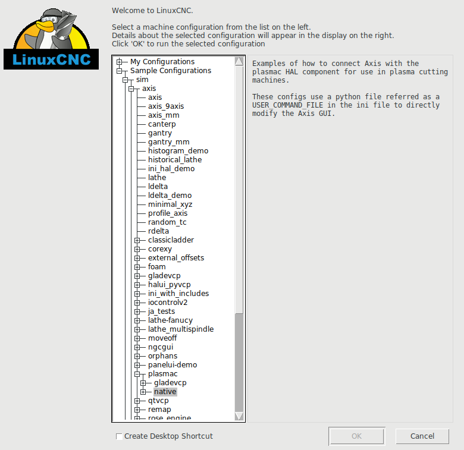Select the moveoff tree label
The width and height of the screenshot is (464, 450).
tap(162, 338)
